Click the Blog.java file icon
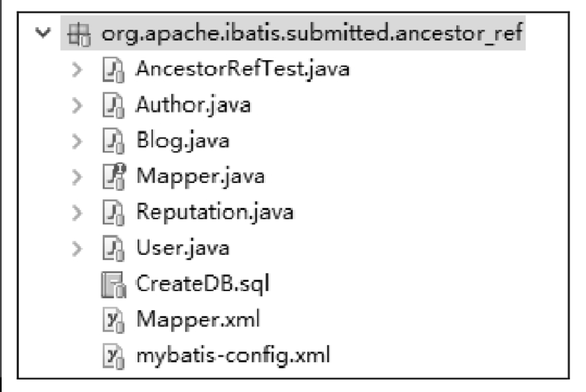Viewport: 586px width, 392px height. 113,142
